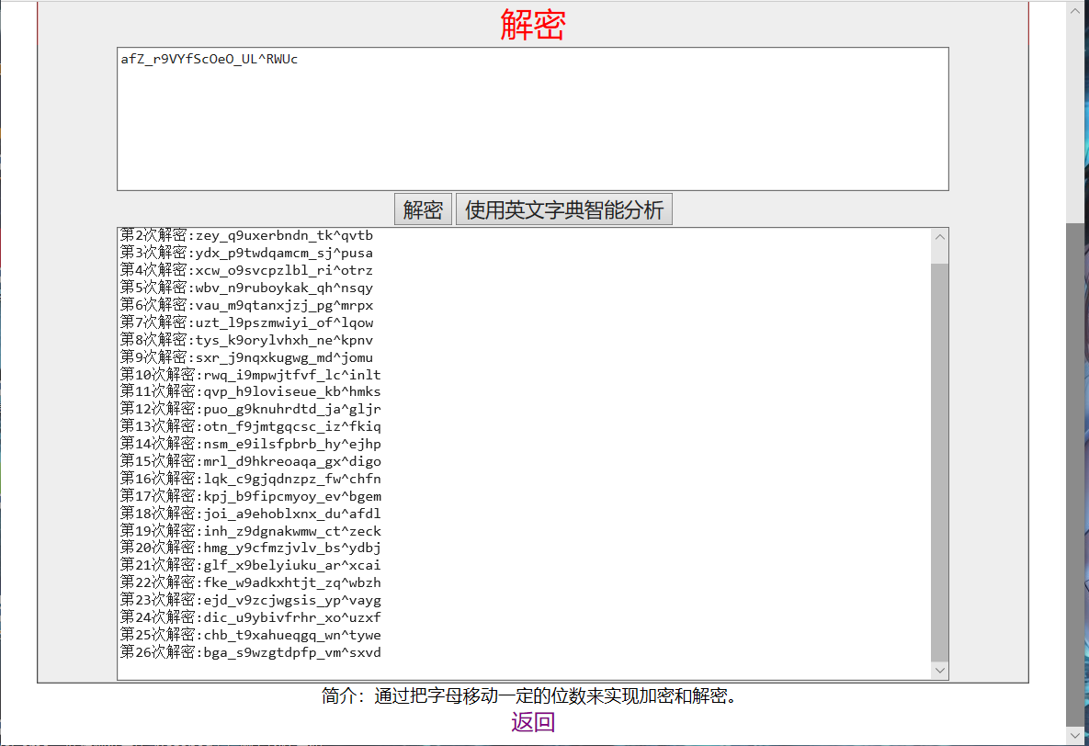The image size is (1089, 746).
Task: Select the line 第12次解密:puo_g9knuhrdtd_ja^gljr
Action: coord(251,409)
